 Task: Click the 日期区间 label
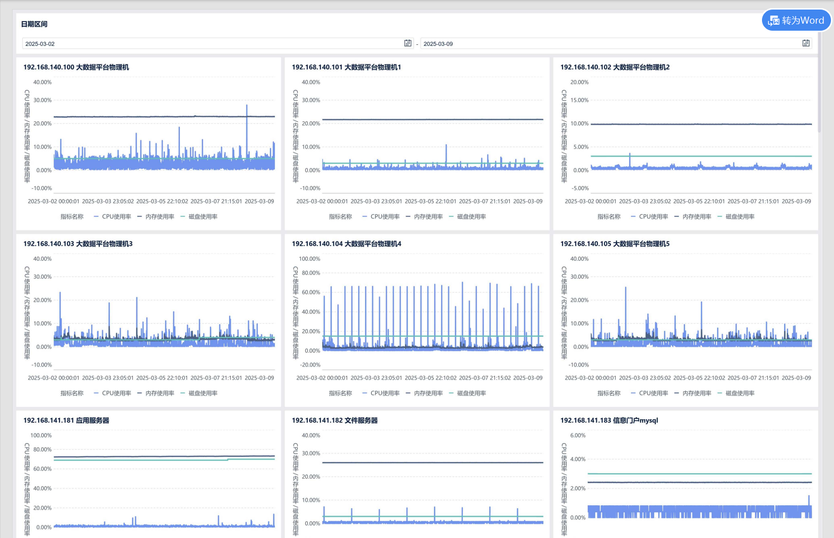click(34, 24)
